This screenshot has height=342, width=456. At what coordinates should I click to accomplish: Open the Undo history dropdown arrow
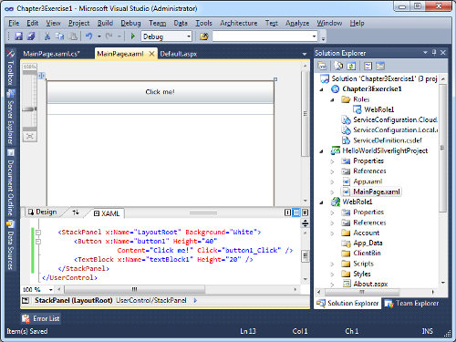tap(99, 36)
